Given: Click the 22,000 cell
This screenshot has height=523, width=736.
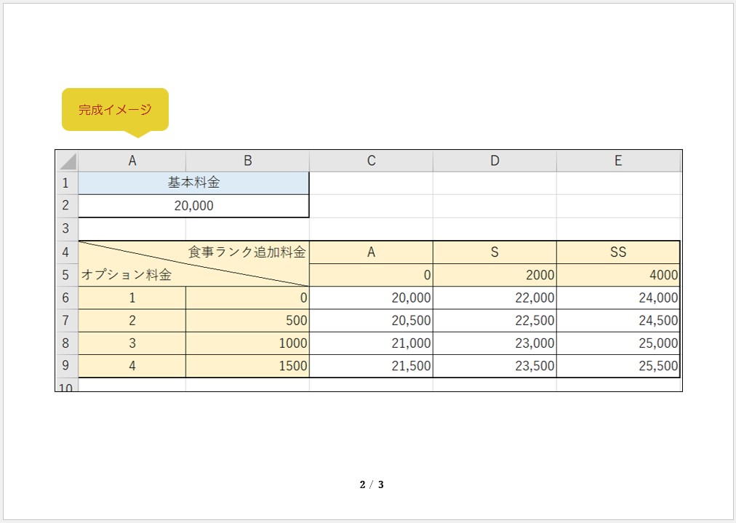Looking at the screenshot, I should click(495, 298).
